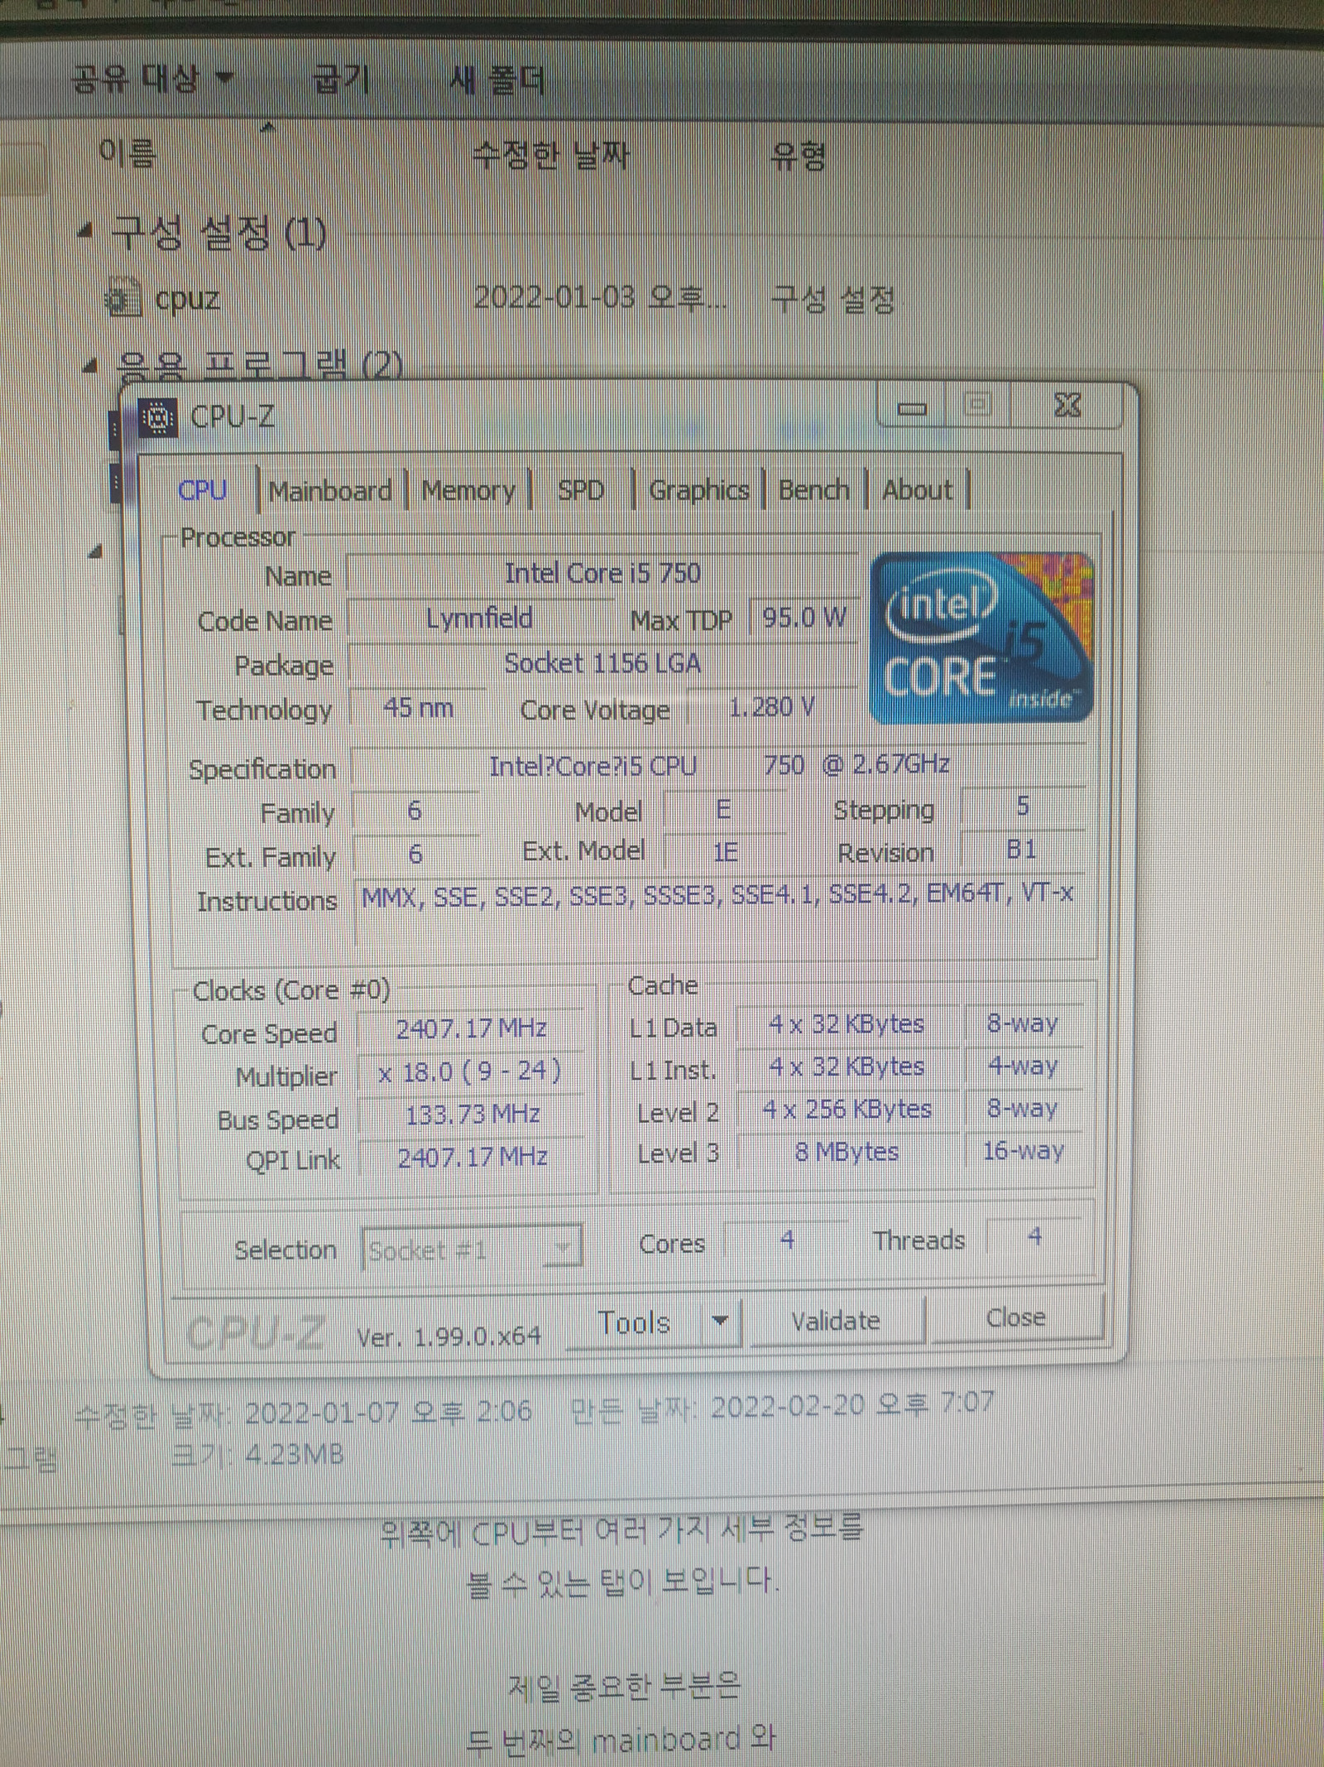View the About tab
Image resolution: width=1324 pixels, height=1767 pixels.
(918, 490)
